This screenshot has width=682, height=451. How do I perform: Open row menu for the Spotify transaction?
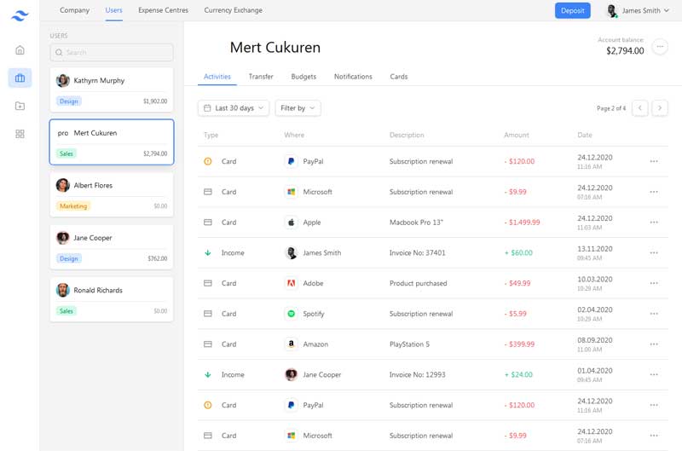point(654,314)
